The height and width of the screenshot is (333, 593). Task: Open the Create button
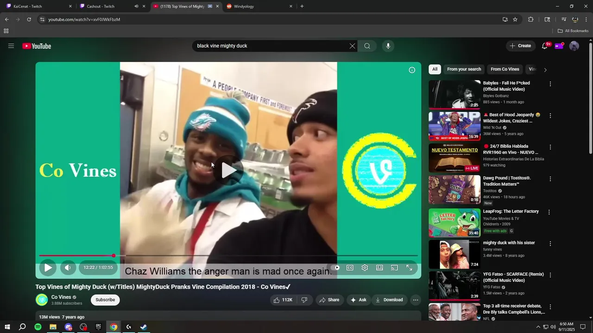(x=520, y=46)
